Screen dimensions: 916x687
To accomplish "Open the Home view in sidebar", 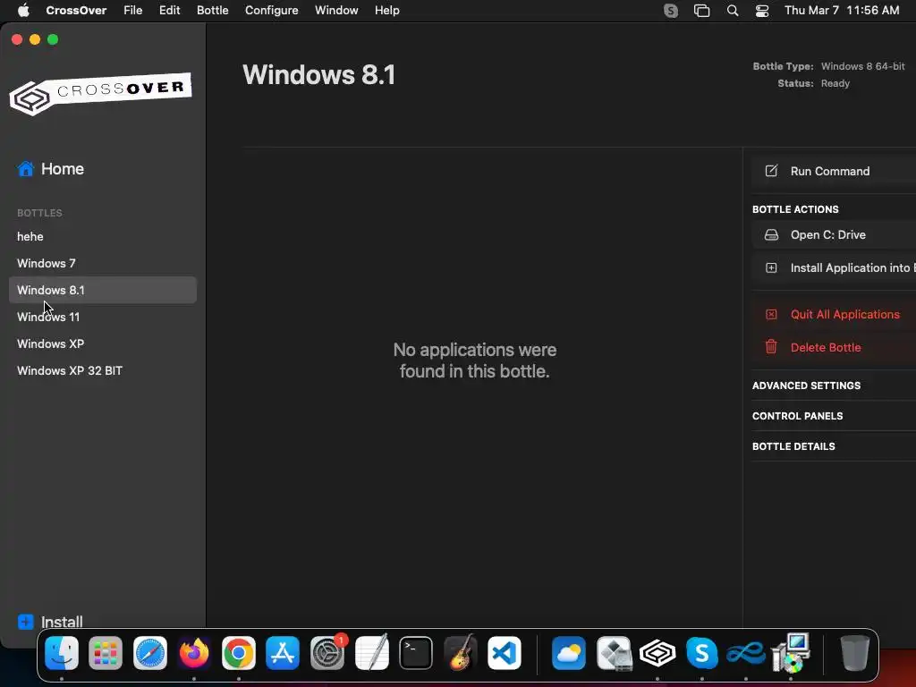I will pyautogui.click(x=50, y=169).
